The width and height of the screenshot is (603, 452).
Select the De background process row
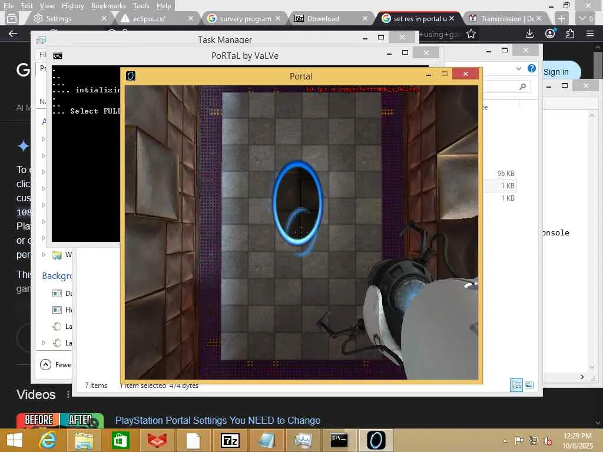pos(62,293)
